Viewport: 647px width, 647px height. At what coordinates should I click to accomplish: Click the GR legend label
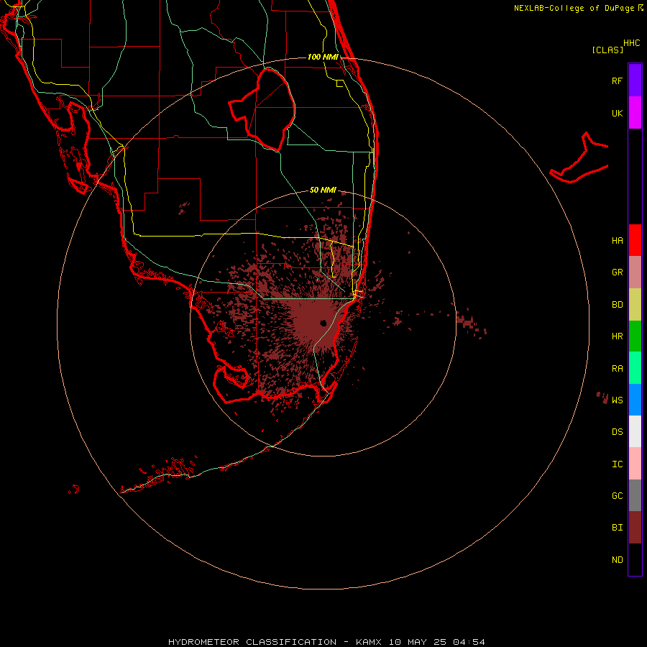tap(617, 272)
